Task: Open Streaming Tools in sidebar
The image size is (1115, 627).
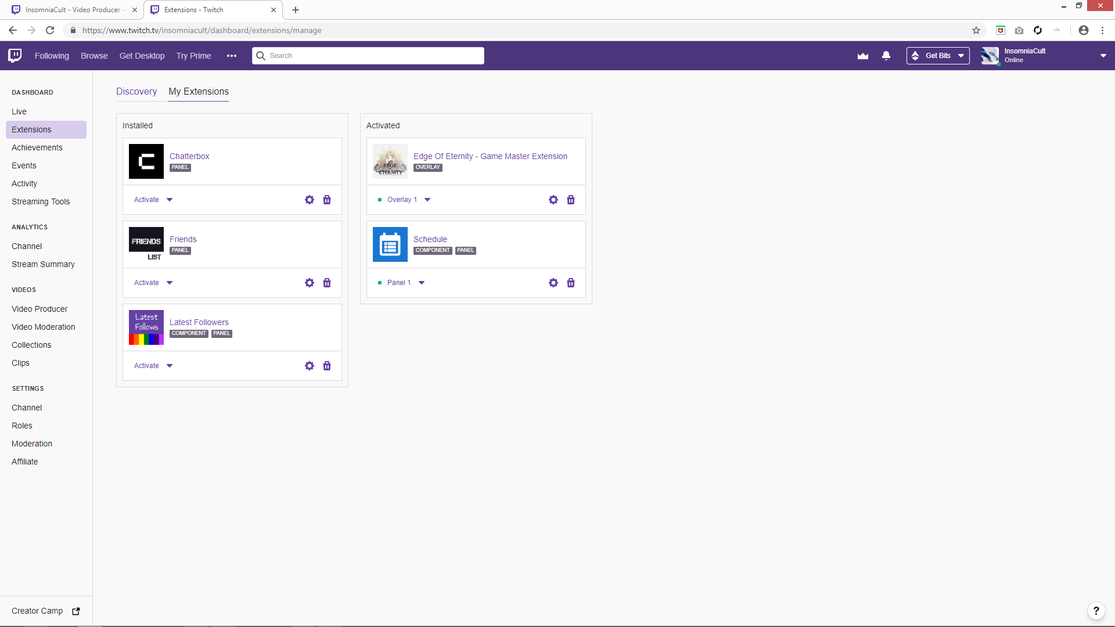Action: tap(41, 201)
